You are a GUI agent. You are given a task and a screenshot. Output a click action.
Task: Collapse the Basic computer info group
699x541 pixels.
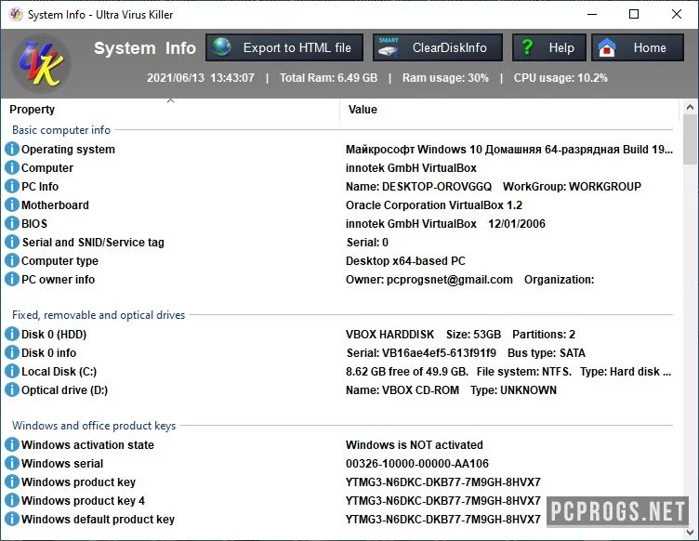click(x=61, y=130)
